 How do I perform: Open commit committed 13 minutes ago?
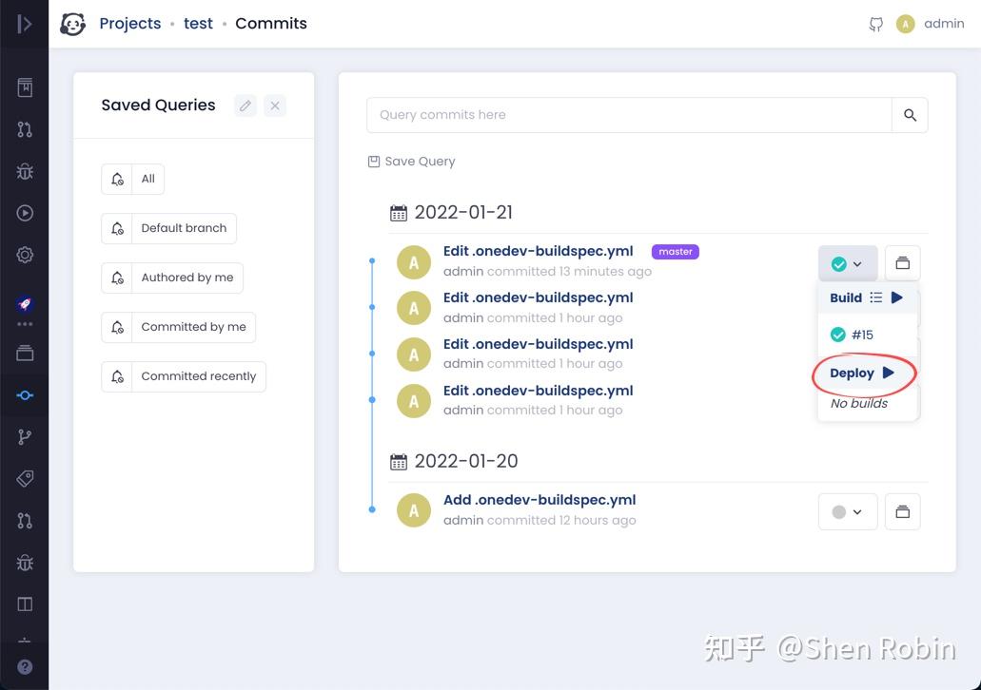coord(538,251)
